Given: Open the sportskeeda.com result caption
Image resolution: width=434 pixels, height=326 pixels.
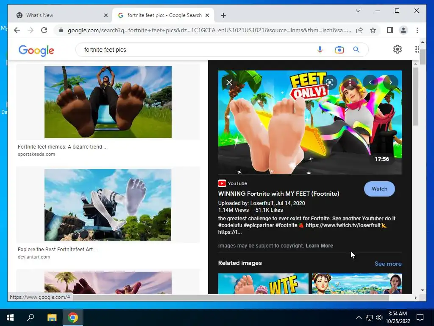Looking at the screenshot, I should 36,154.
